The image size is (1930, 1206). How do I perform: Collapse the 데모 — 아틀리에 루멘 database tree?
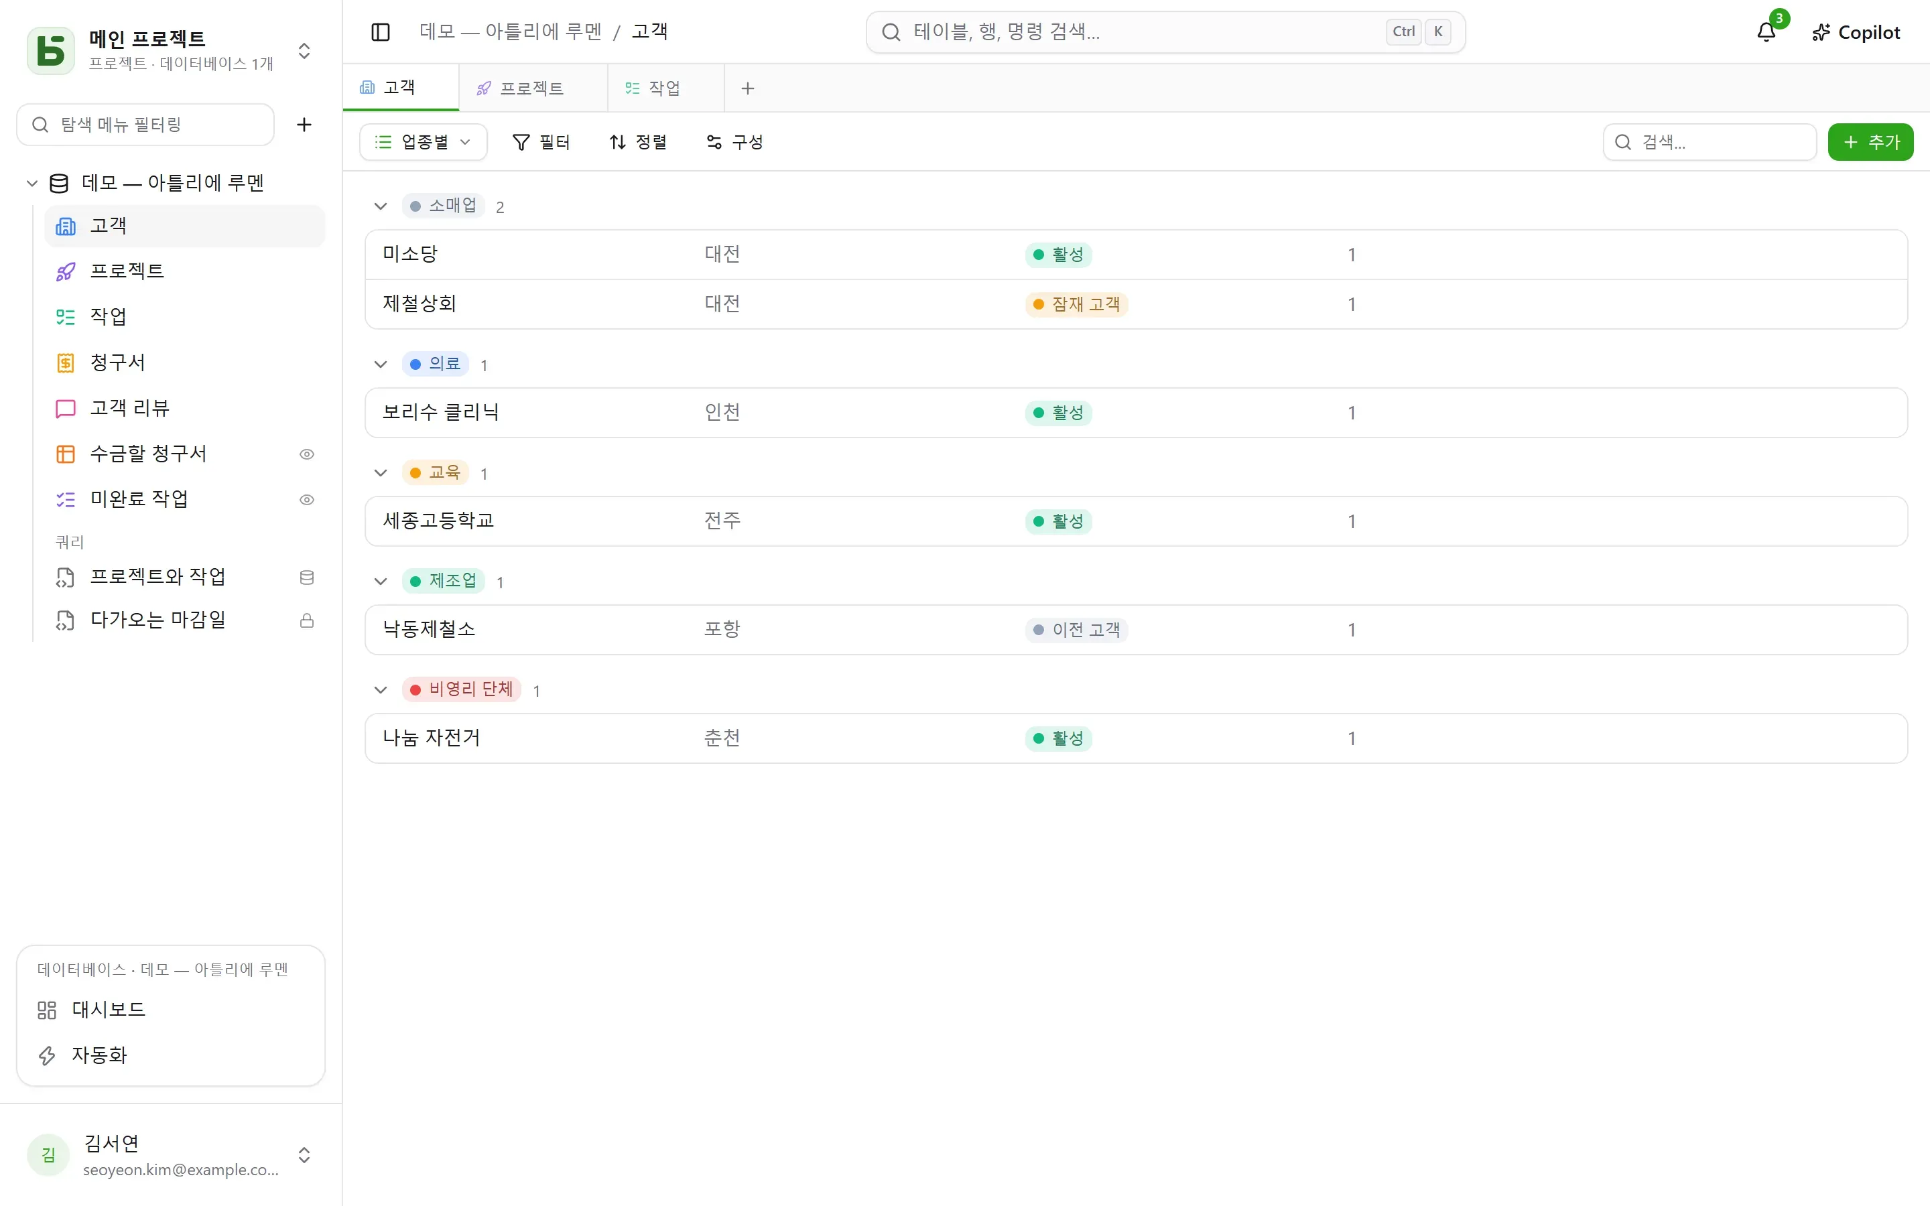point(32,184)
